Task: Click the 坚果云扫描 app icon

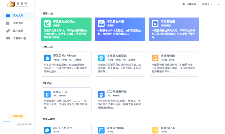Action: click(x=47, y=94)
